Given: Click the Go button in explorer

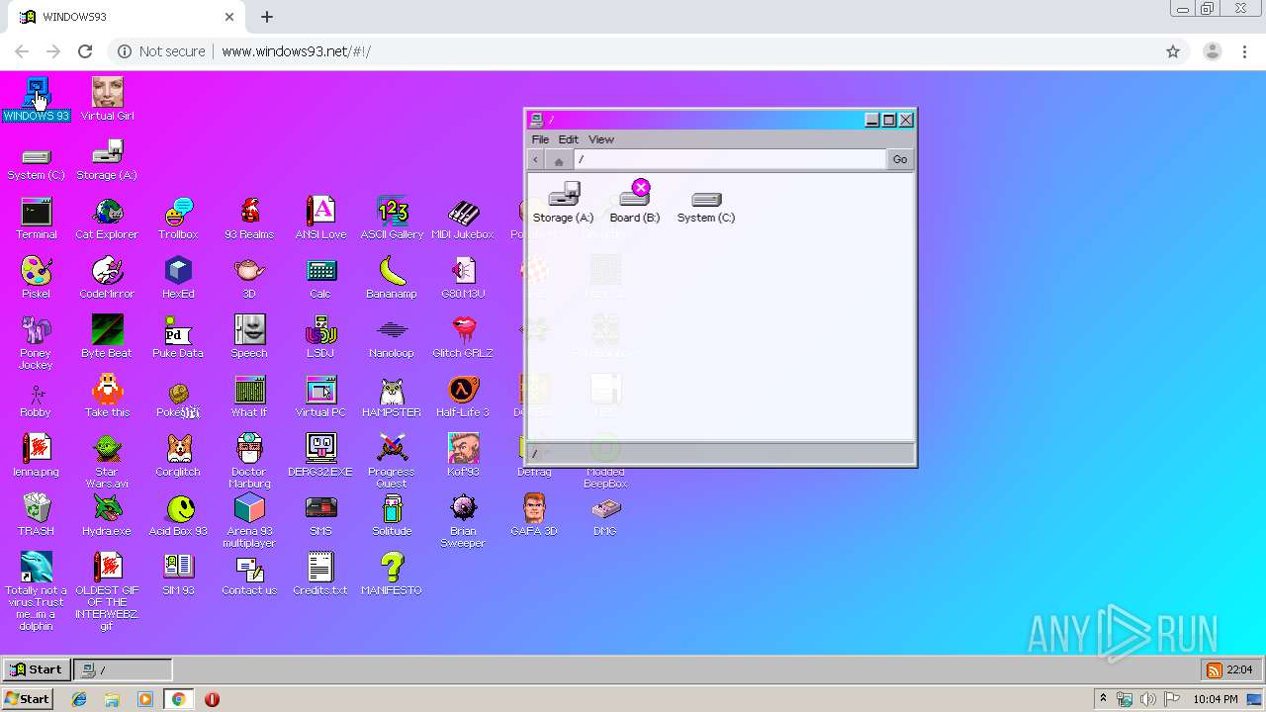Looking at the screenshot, I should tap(900, 159).
